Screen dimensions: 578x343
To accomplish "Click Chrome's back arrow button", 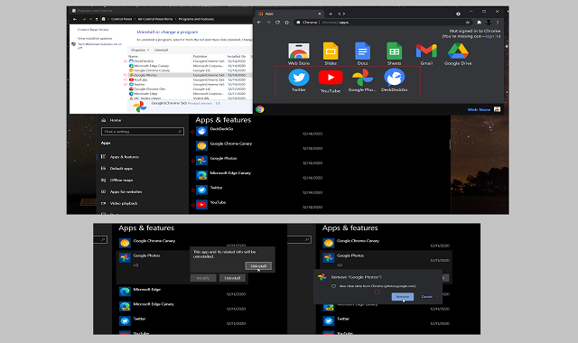I will (x=259, y=23).
